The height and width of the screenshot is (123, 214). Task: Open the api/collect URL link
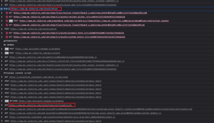38,53
